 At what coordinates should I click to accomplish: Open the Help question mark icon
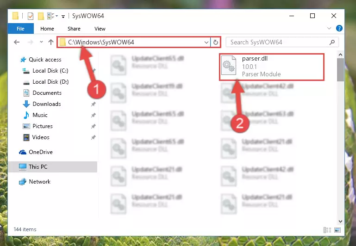click(339, 28)
